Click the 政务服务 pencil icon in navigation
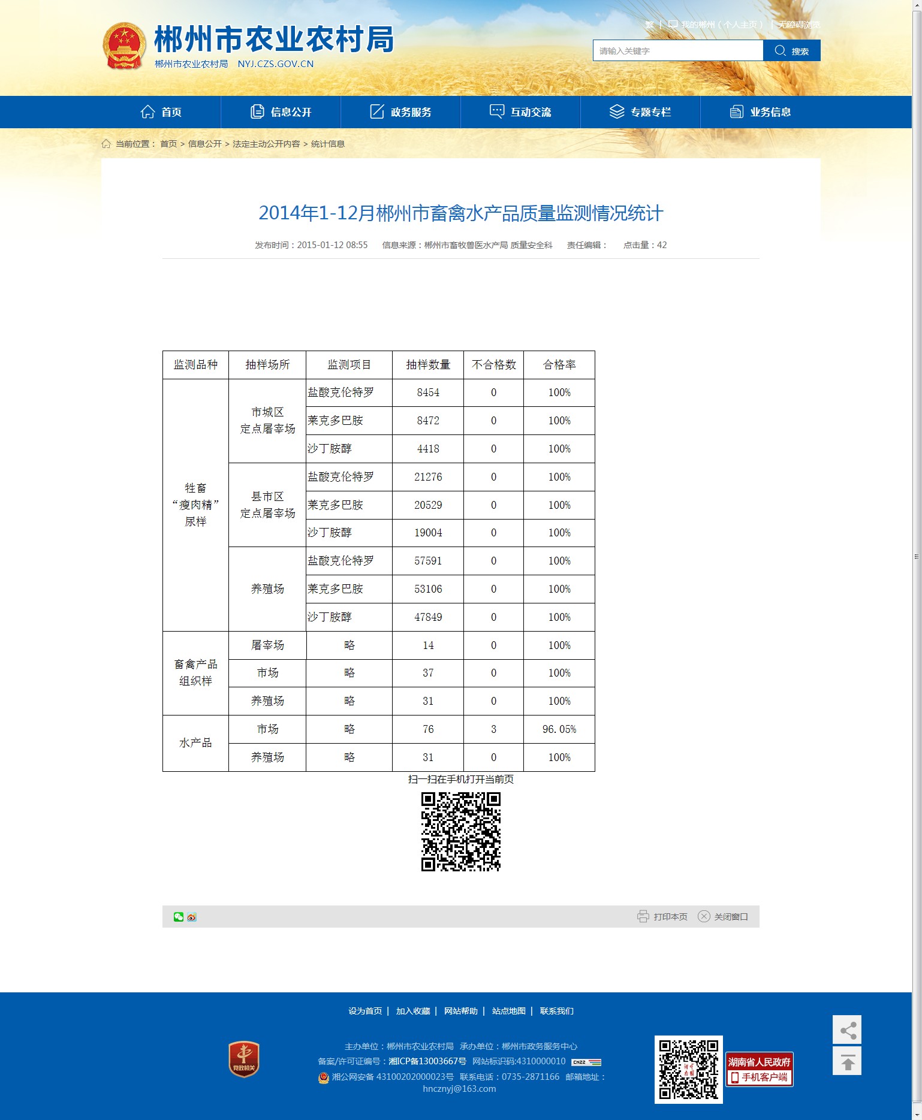 click(x=376, y=111)
